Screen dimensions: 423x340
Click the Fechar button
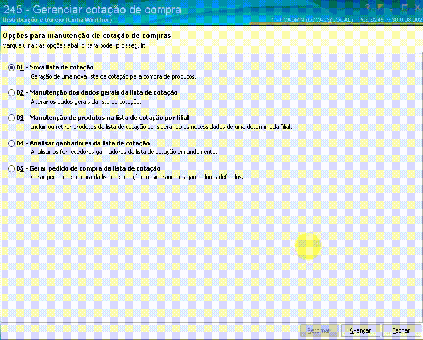401,330
